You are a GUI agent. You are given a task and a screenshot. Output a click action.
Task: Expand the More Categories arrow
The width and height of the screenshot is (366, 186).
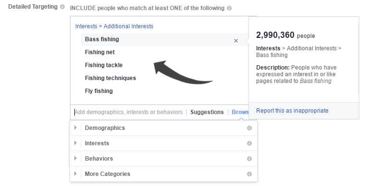[75, 174]
